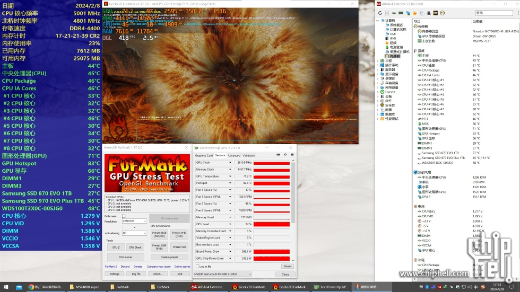
Task: Click the Custom preset button in FurMark
Action: (169, 257)
